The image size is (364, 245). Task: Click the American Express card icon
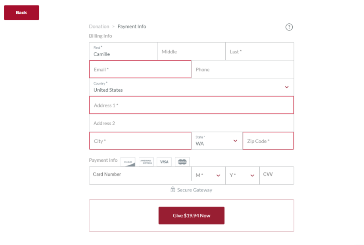click(x=146, y=162)
